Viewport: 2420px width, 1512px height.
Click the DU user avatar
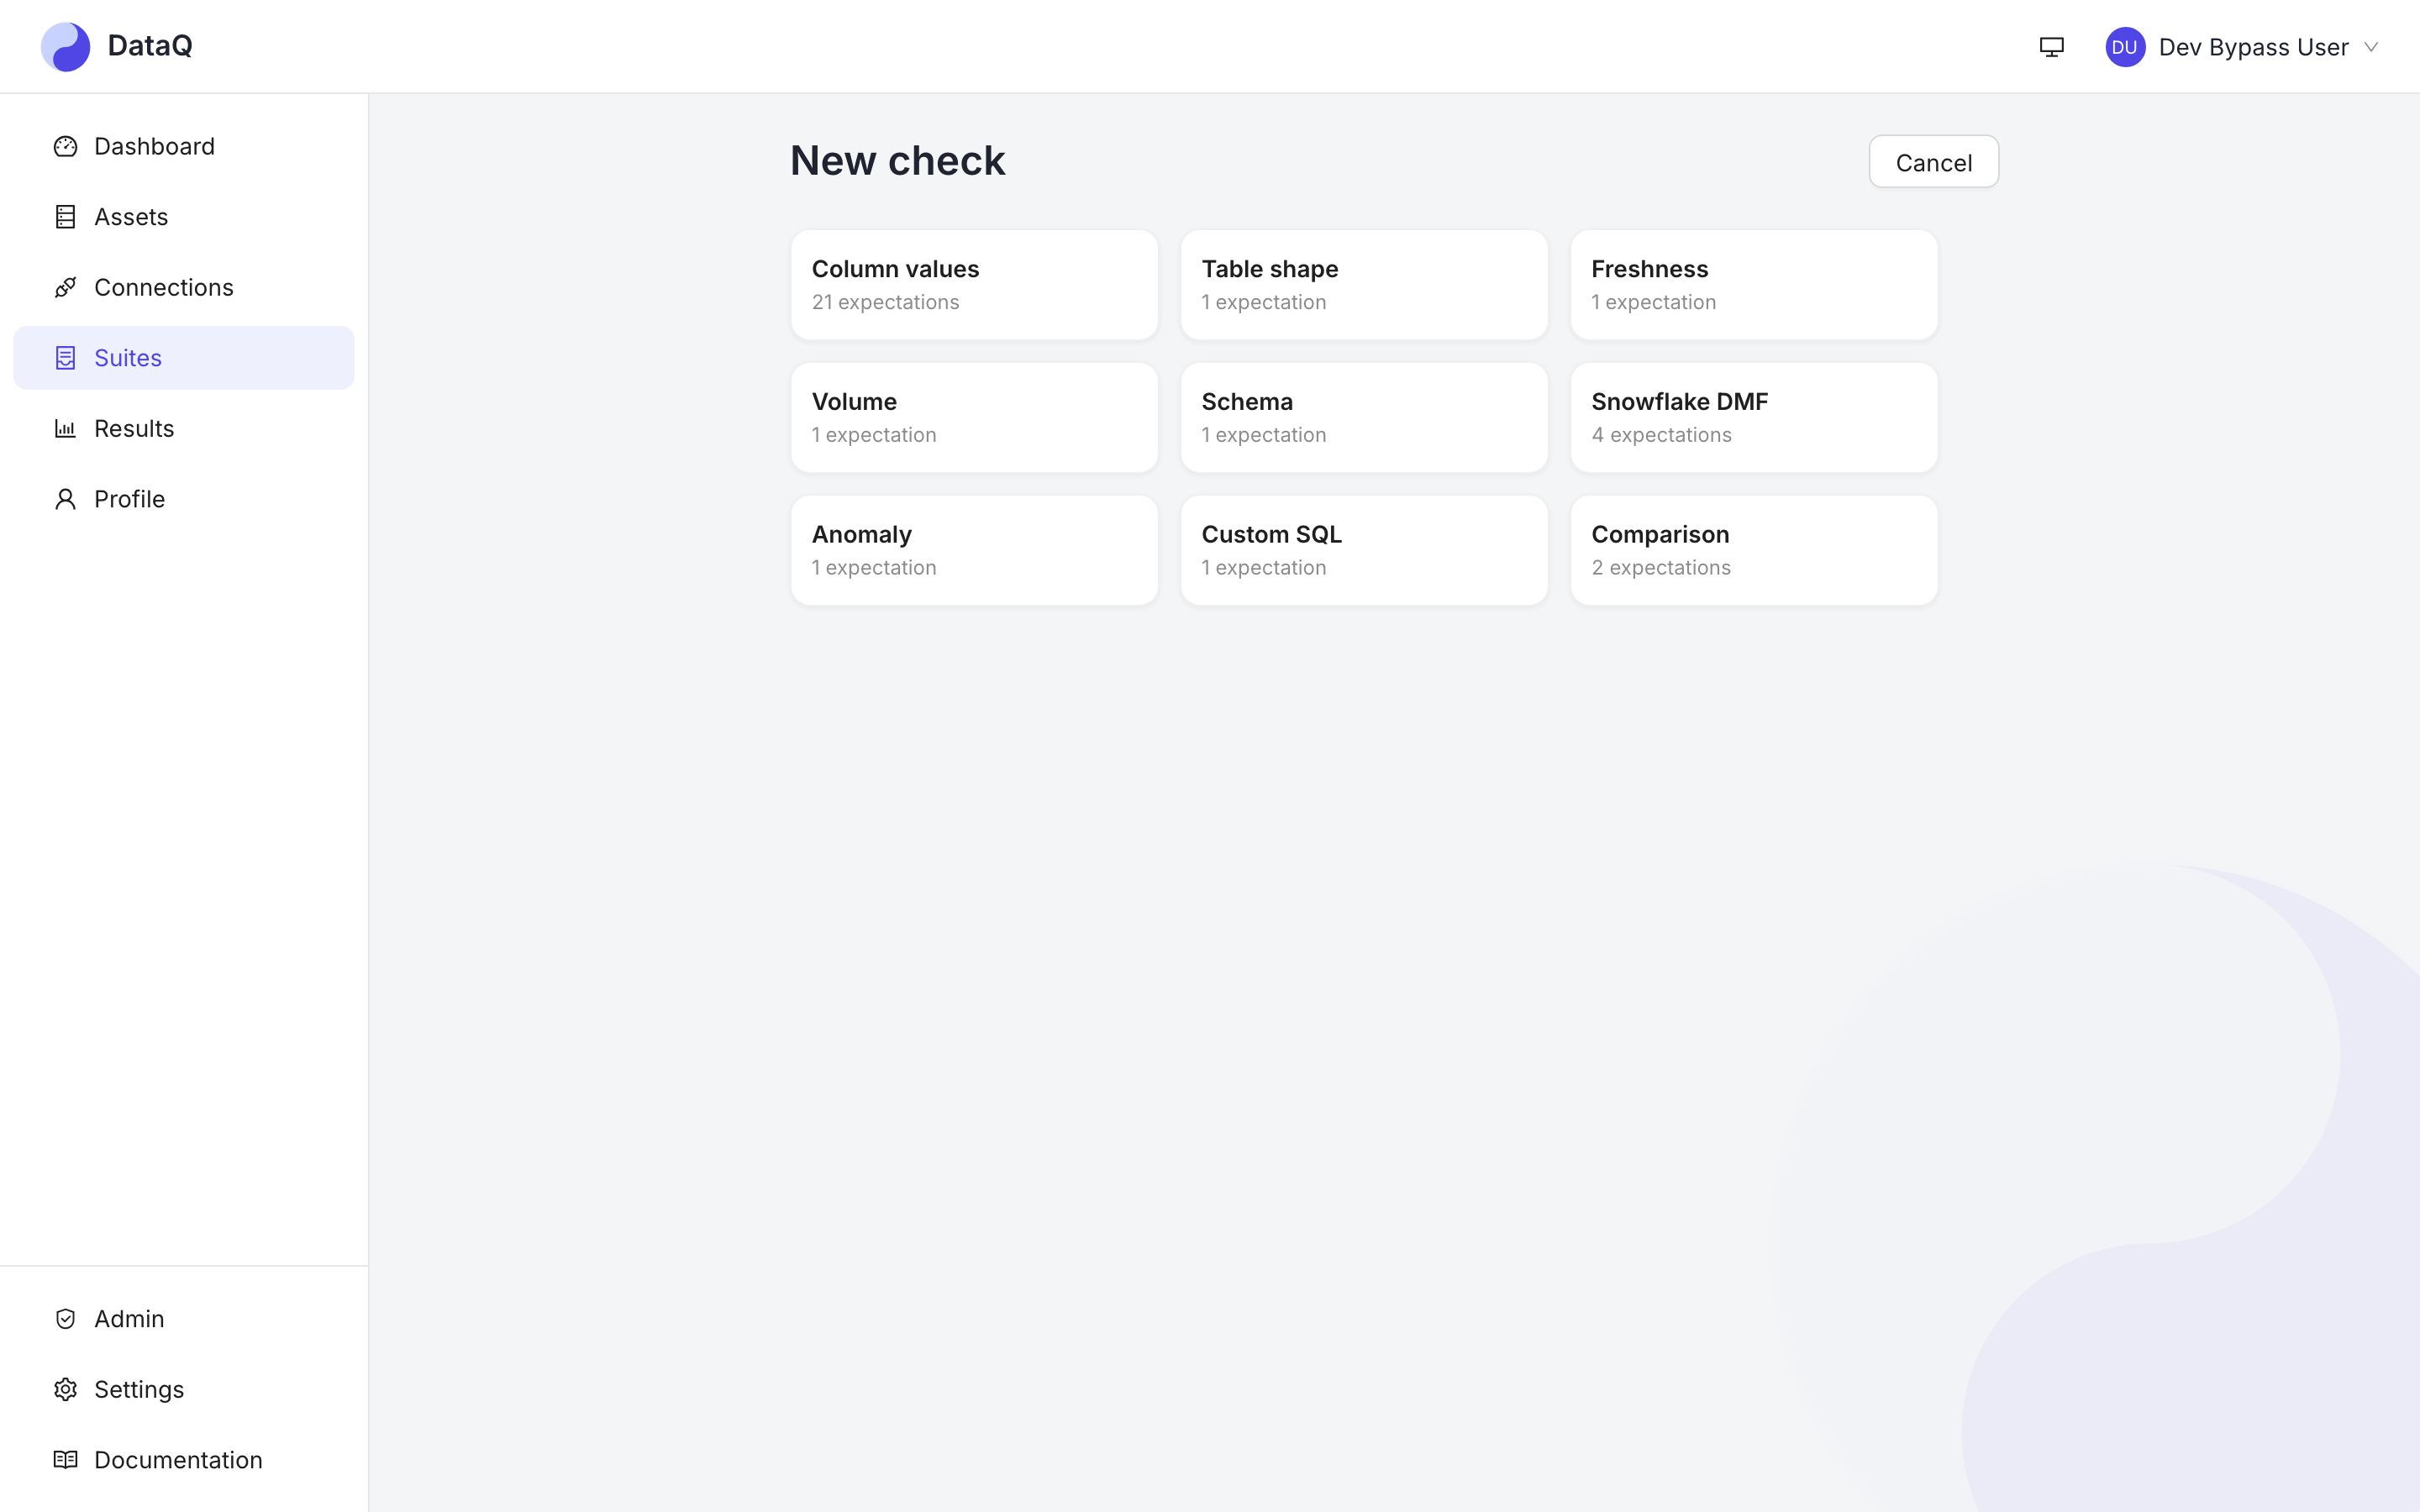tap(2125, 47)
